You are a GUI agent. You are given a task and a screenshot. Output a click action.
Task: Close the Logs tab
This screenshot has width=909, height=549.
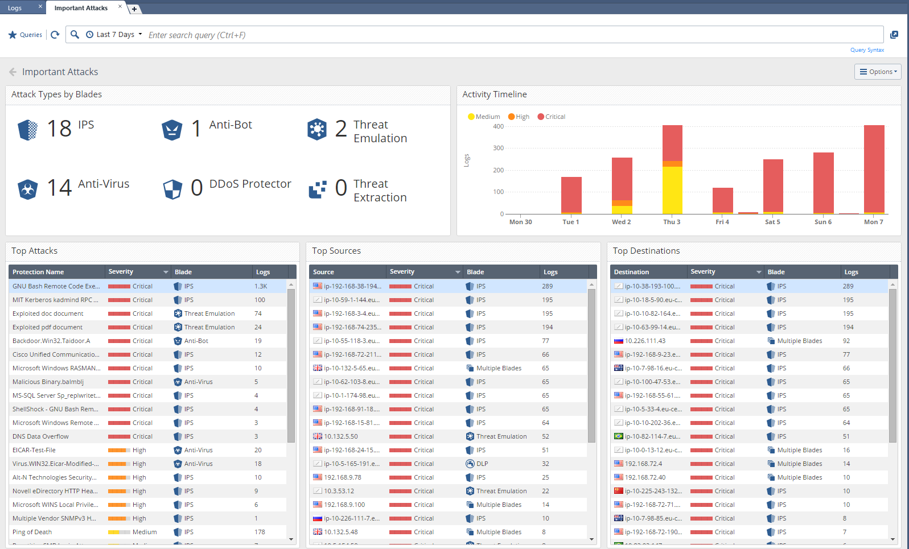coord(40,6)
